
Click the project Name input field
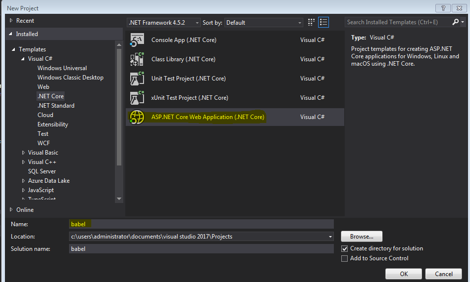coord(201,224)
